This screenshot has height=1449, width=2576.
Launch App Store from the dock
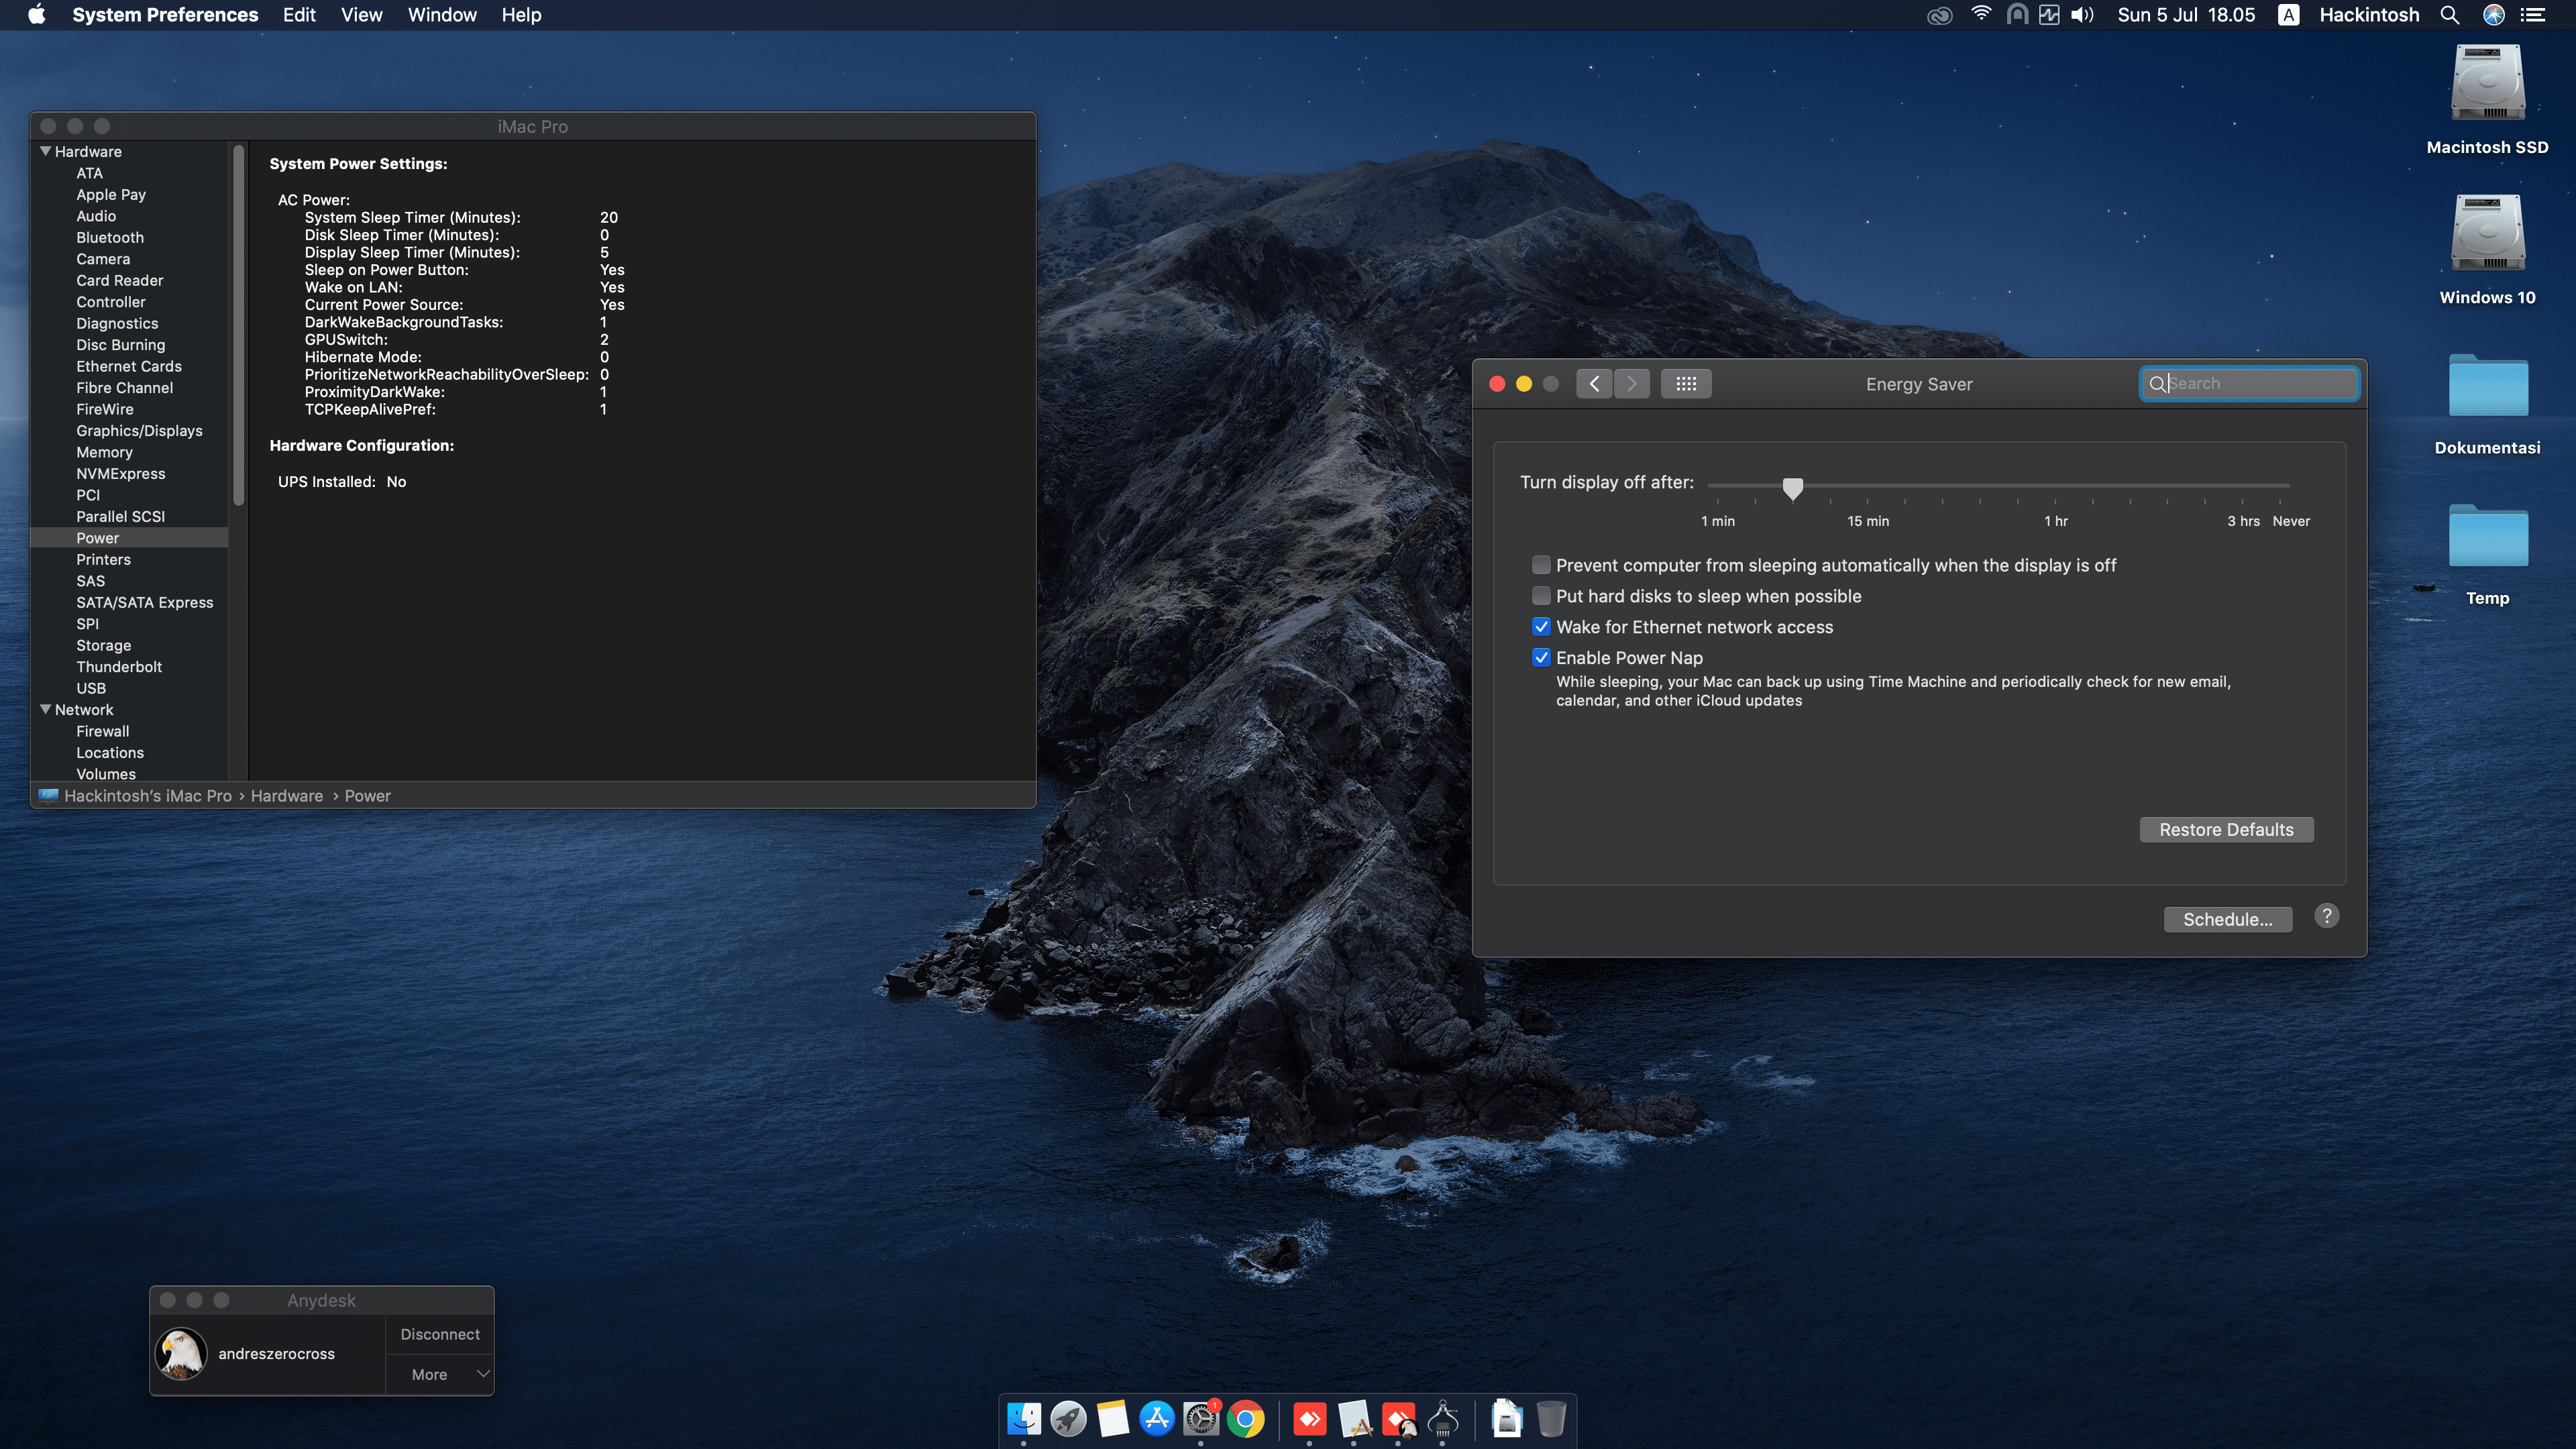click(x=1157, y=1418)
